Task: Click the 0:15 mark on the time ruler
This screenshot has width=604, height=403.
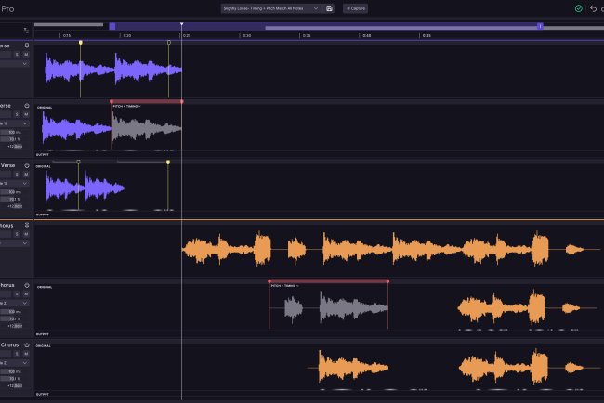Action: pos(67,36)
